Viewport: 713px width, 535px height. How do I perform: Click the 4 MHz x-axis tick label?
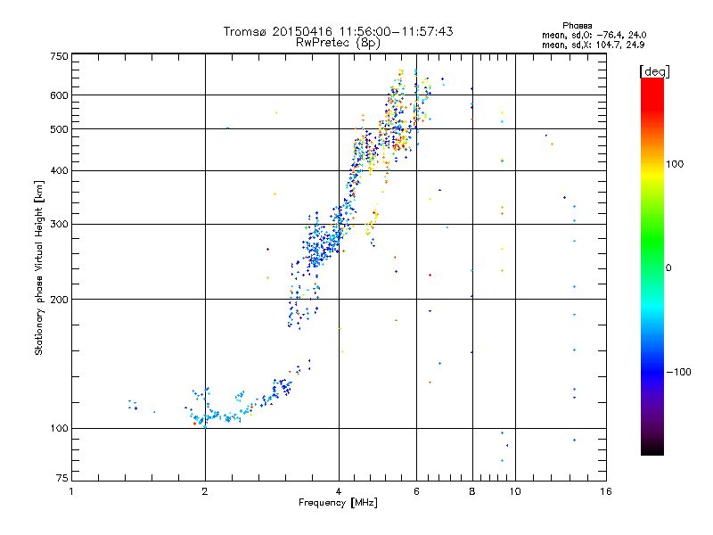[339, 491]
